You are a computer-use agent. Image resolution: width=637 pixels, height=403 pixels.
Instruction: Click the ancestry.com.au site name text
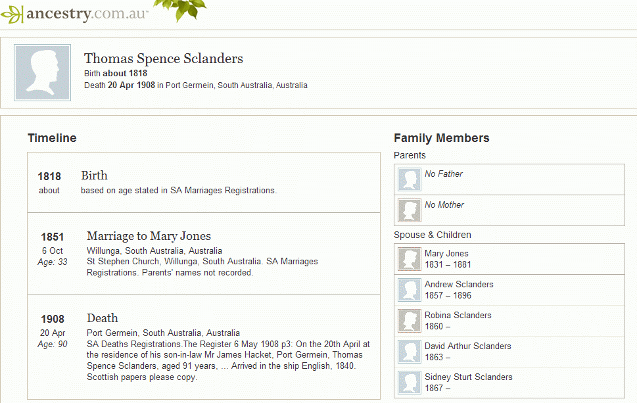click(x=87, y=14)
